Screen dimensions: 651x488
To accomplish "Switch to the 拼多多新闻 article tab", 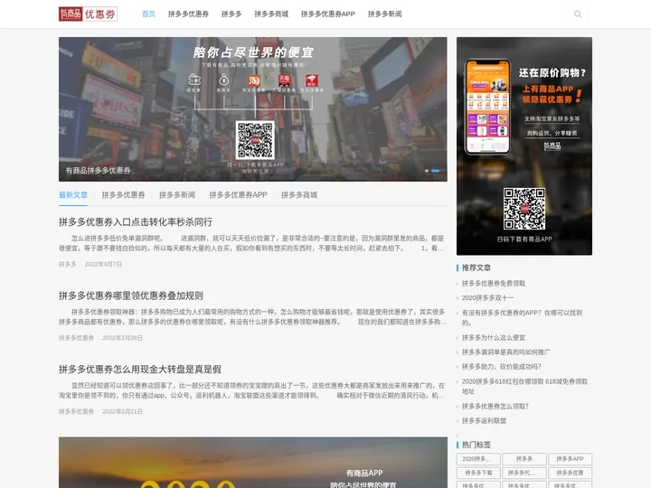I will (177, 195).
